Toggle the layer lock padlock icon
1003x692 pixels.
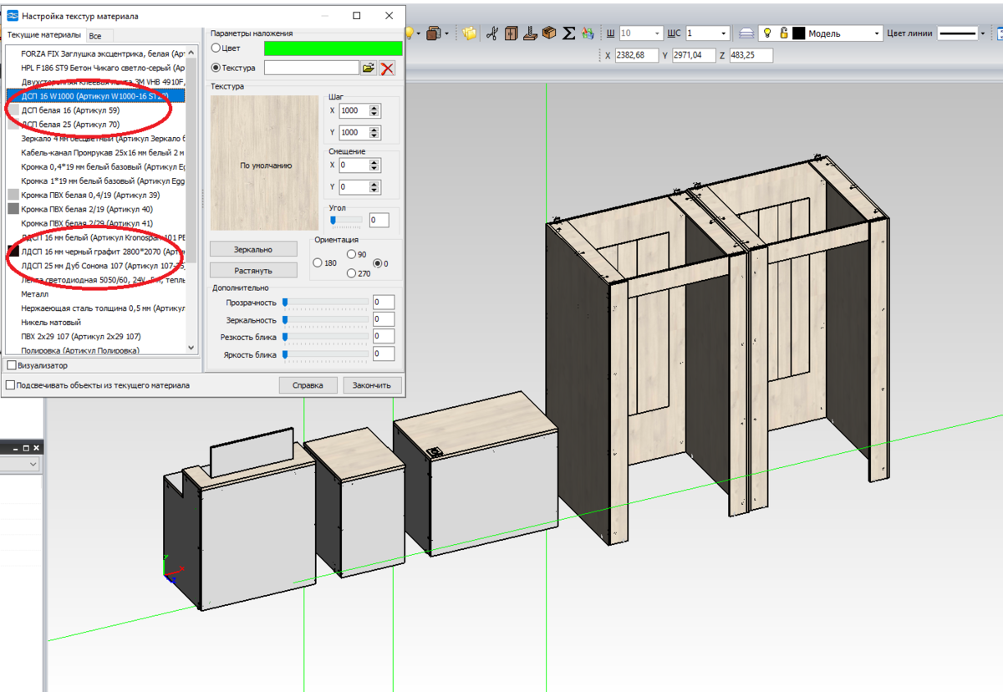tap(784, 33)
